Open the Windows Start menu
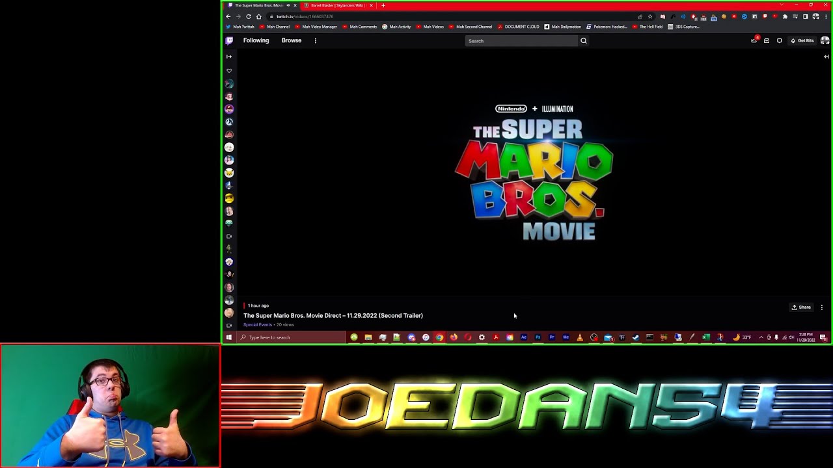The height and width of the screenshot is (468, 833). (x=229, y=337)
